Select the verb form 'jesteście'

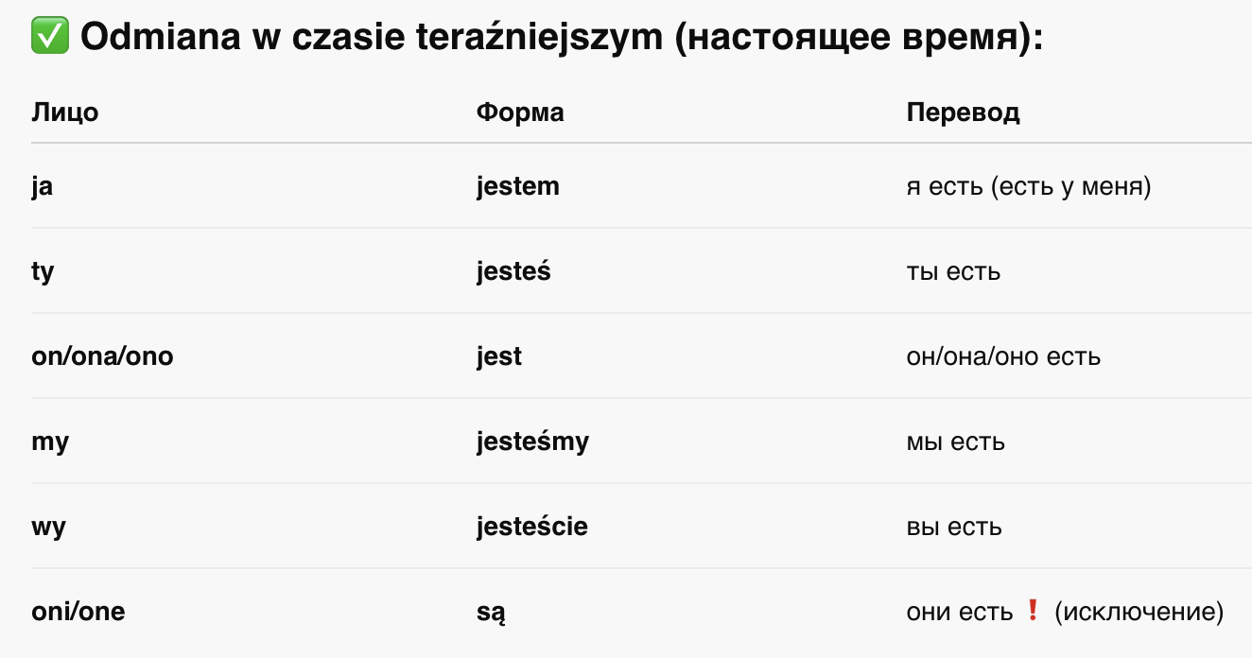click(x=532, y=528)
